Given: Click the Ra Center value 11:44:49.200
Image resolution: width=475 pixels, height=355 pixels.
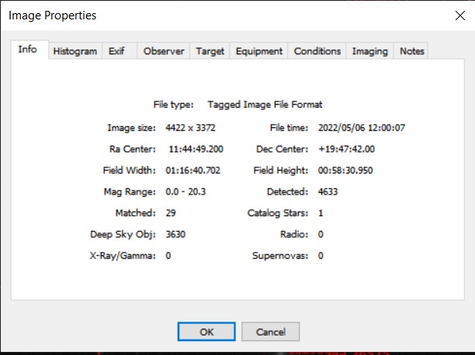Looking at the screenshot, I should [x=196, y=149].
